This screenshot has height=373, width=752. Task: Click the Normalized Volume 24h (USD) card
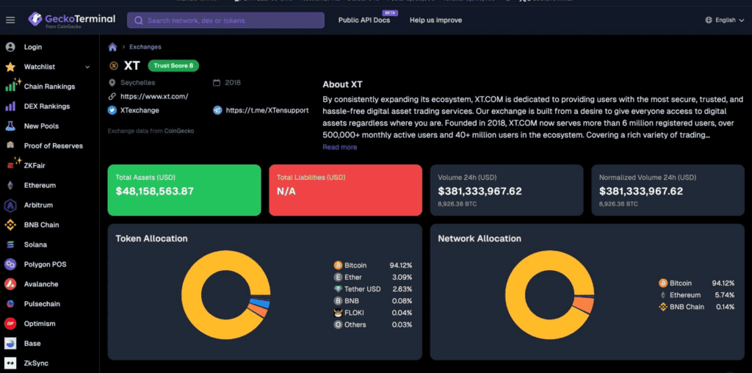[x=668, y=190]
